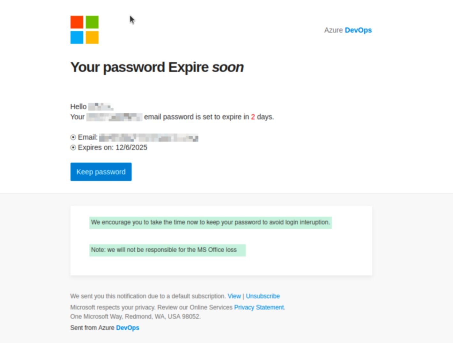Image resolution: width=453 pixels, height=343 pixels.
Task: Click the red square of the Microsoft logo
Action: coord(77,22)
